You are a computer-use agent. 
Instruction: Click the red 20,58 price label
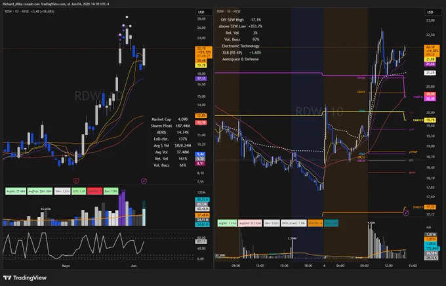tap(430, 94)
